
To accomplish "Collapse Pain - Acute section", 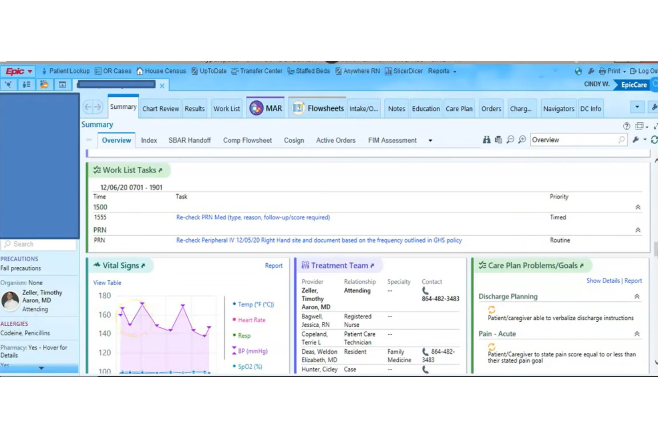I will [x=637, y=334].
